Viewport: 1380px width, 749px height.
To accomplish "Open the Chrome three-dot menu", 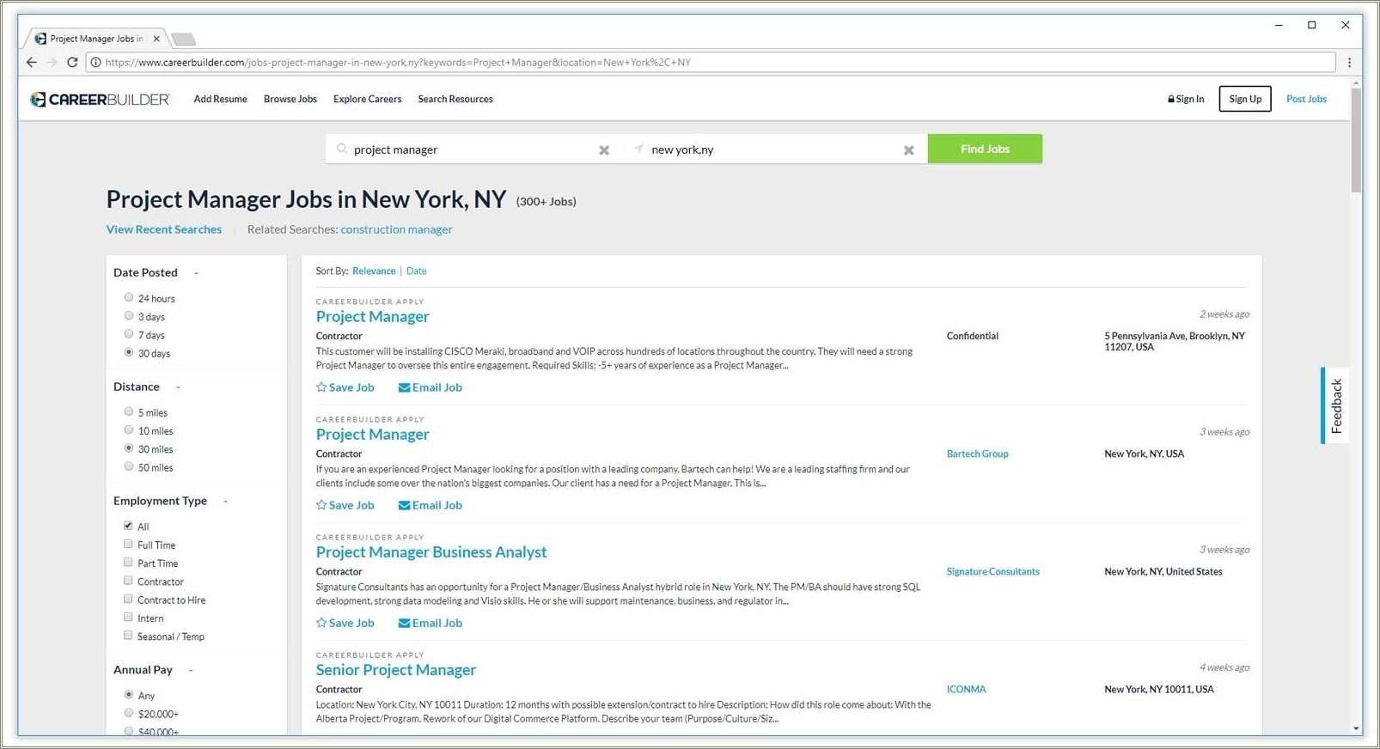I will [x=1349, y=62].
